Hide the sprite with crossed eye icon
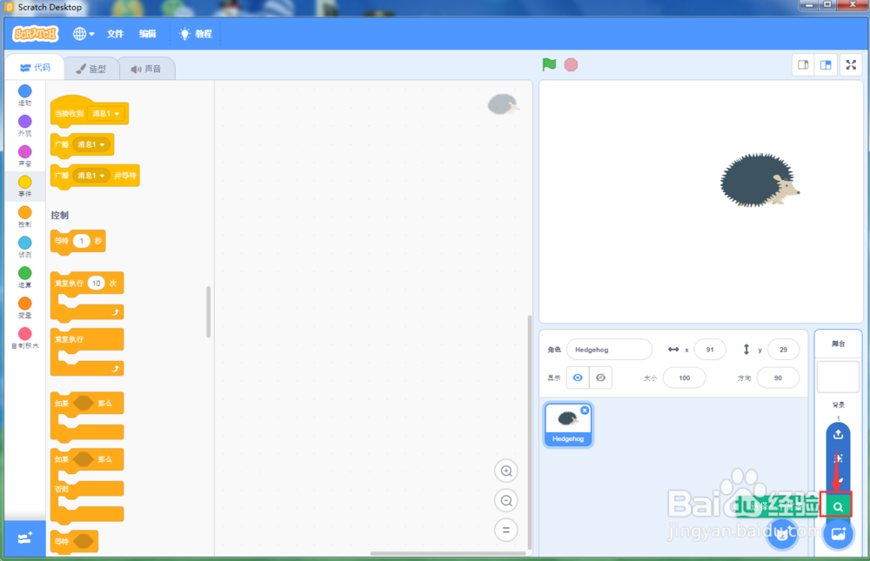The height and width of the screenshot is (561, 870). (x=600, y=377)
